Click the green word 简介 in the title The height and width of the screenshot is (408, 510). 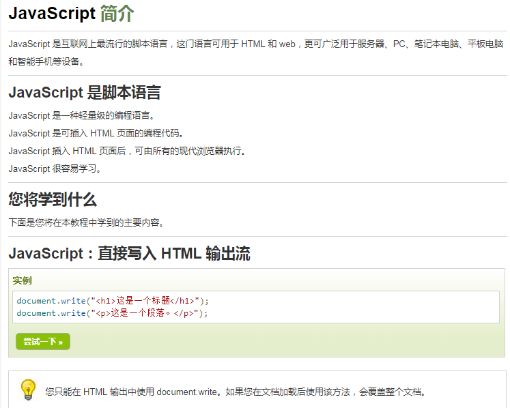coord(117,13)
